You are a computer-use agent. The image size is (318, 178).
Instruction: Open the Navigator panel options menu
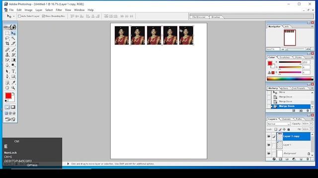[x=312, y=26]
